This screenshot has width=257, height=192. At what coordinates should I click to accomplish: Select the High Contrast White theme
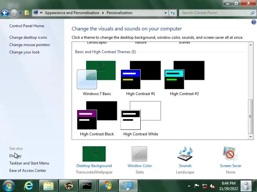point(141,119)
